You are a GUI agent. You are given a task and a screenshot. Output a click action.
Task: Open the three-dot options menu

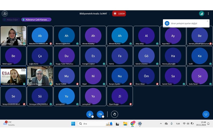pos(208,14)
